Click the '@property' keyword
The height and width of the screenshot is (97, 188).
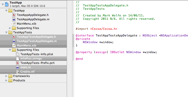point(84,52)
